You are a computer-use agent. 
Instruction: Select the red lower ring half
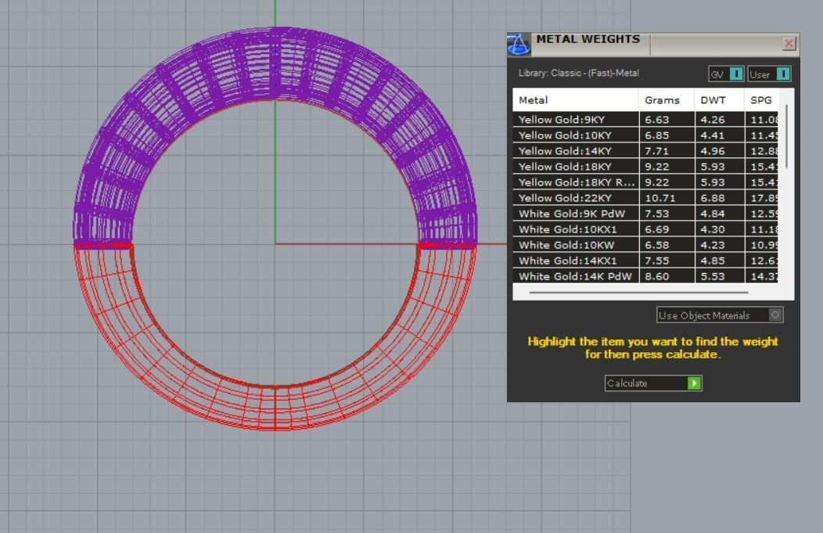pos(275,408)
